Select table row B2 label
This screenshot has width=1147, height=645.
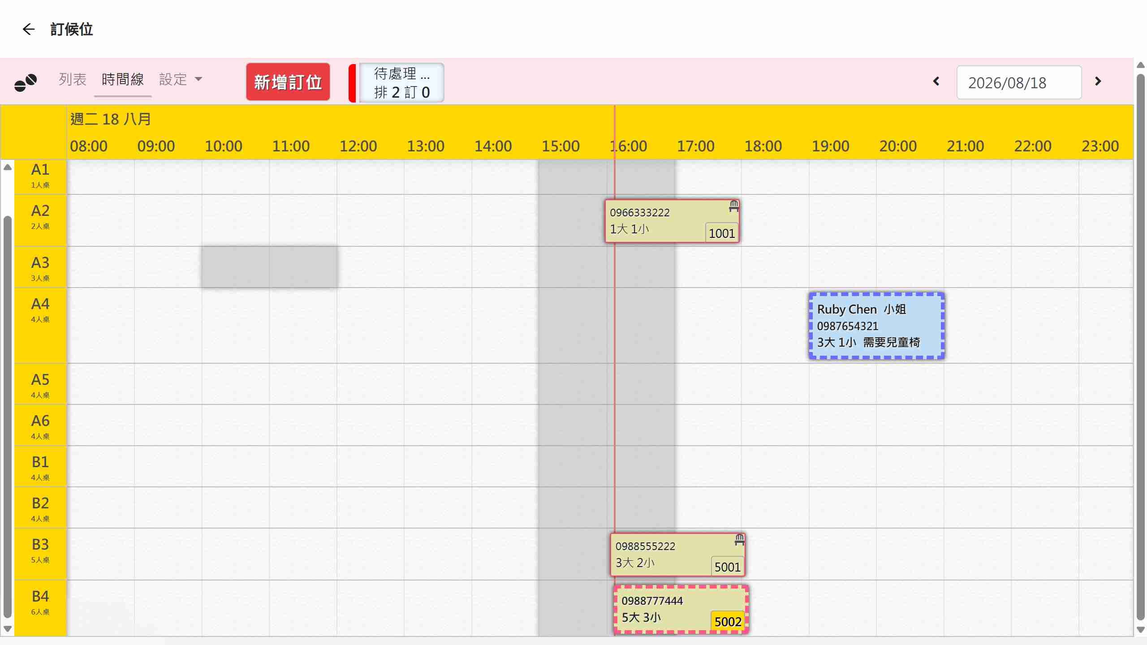(x=40, y=508)
